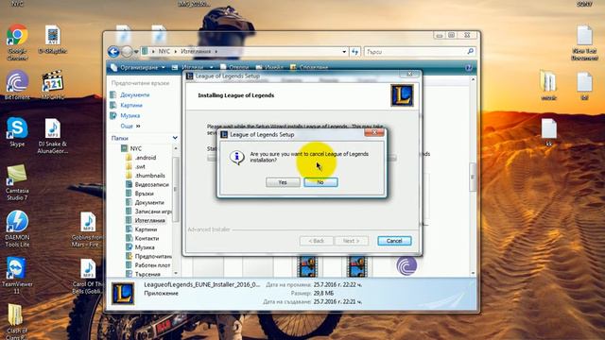Click Cancel in the League of Legends Setup wizard
Image resolution: width=605 pixels, height=340 pixels.
pyautogui.click(x=394, y=241)
